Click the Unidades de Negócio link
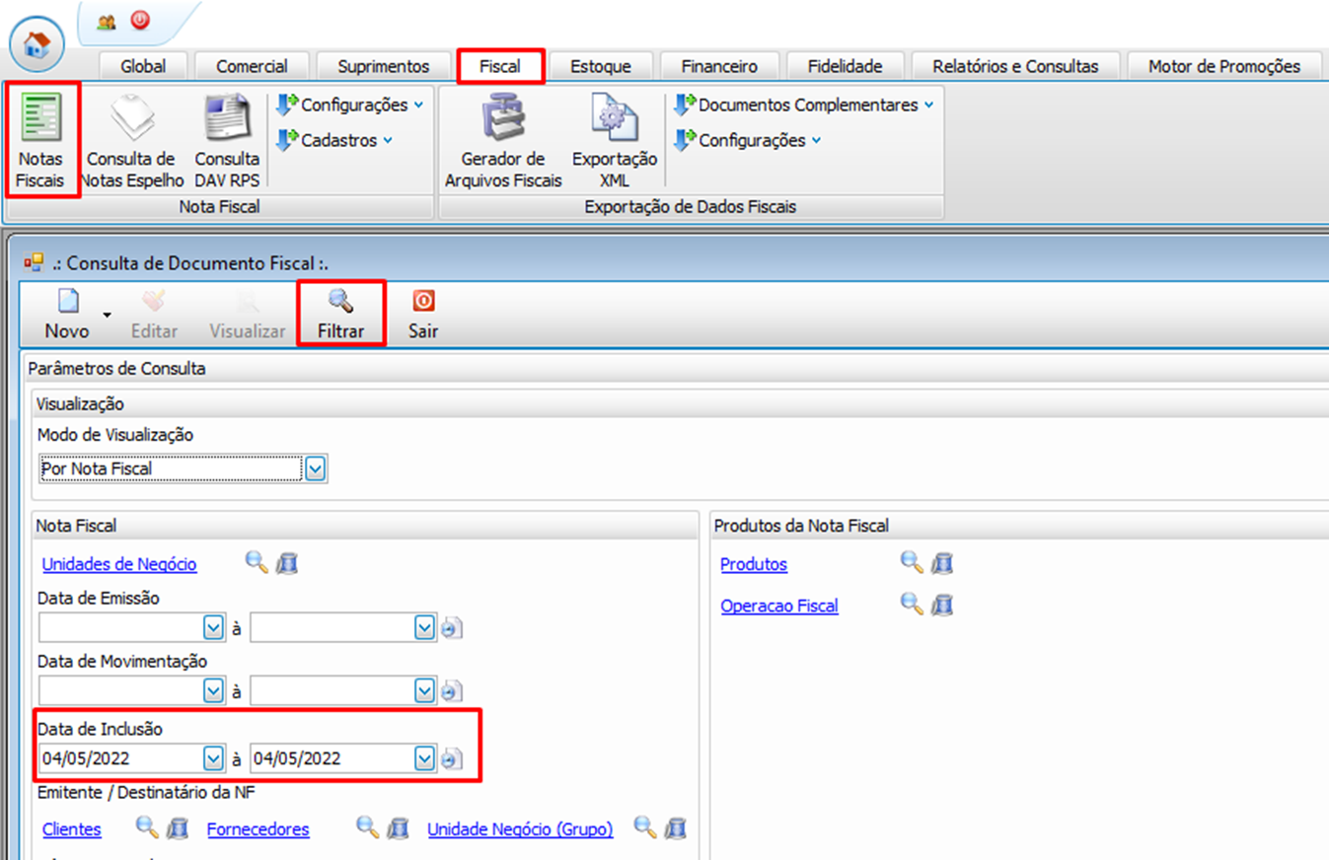This screenshot has height=860, width=1329. 119,564
